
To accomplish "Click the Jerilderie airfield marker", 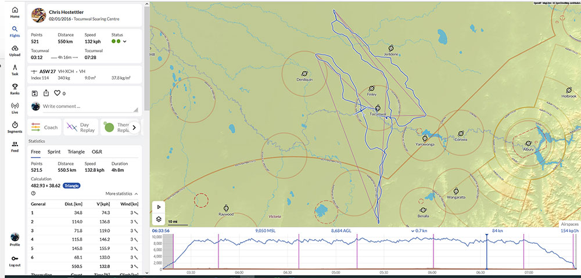I will point(390,48).
